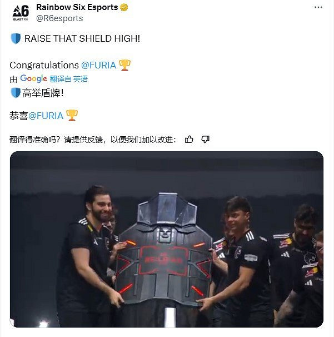Image resolution: width=334 pixels, height=337 pixels.
Task: Click the Rainbow Six Esports display name
Action: coord(77,7)
